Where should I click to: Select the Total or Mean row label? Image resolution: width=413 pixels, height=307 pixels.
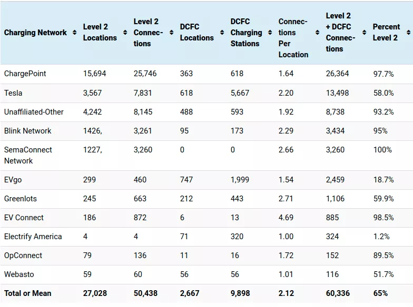point(27,293)
